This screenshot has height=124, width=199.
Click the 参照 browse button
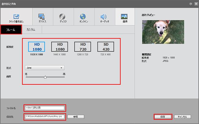[x=76, y=117]
